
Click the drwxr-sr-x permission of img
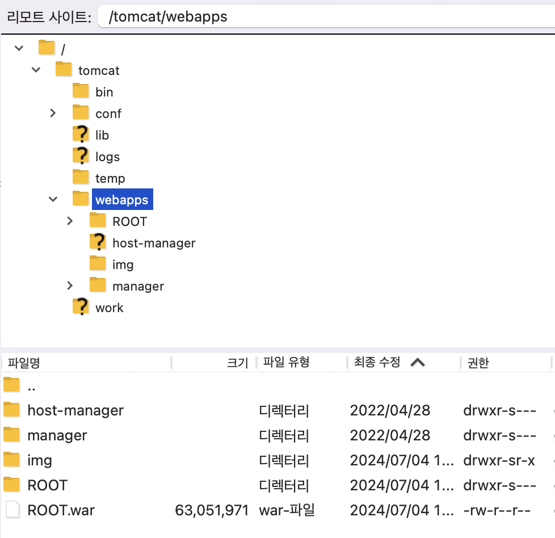click(x=499, y=460)
